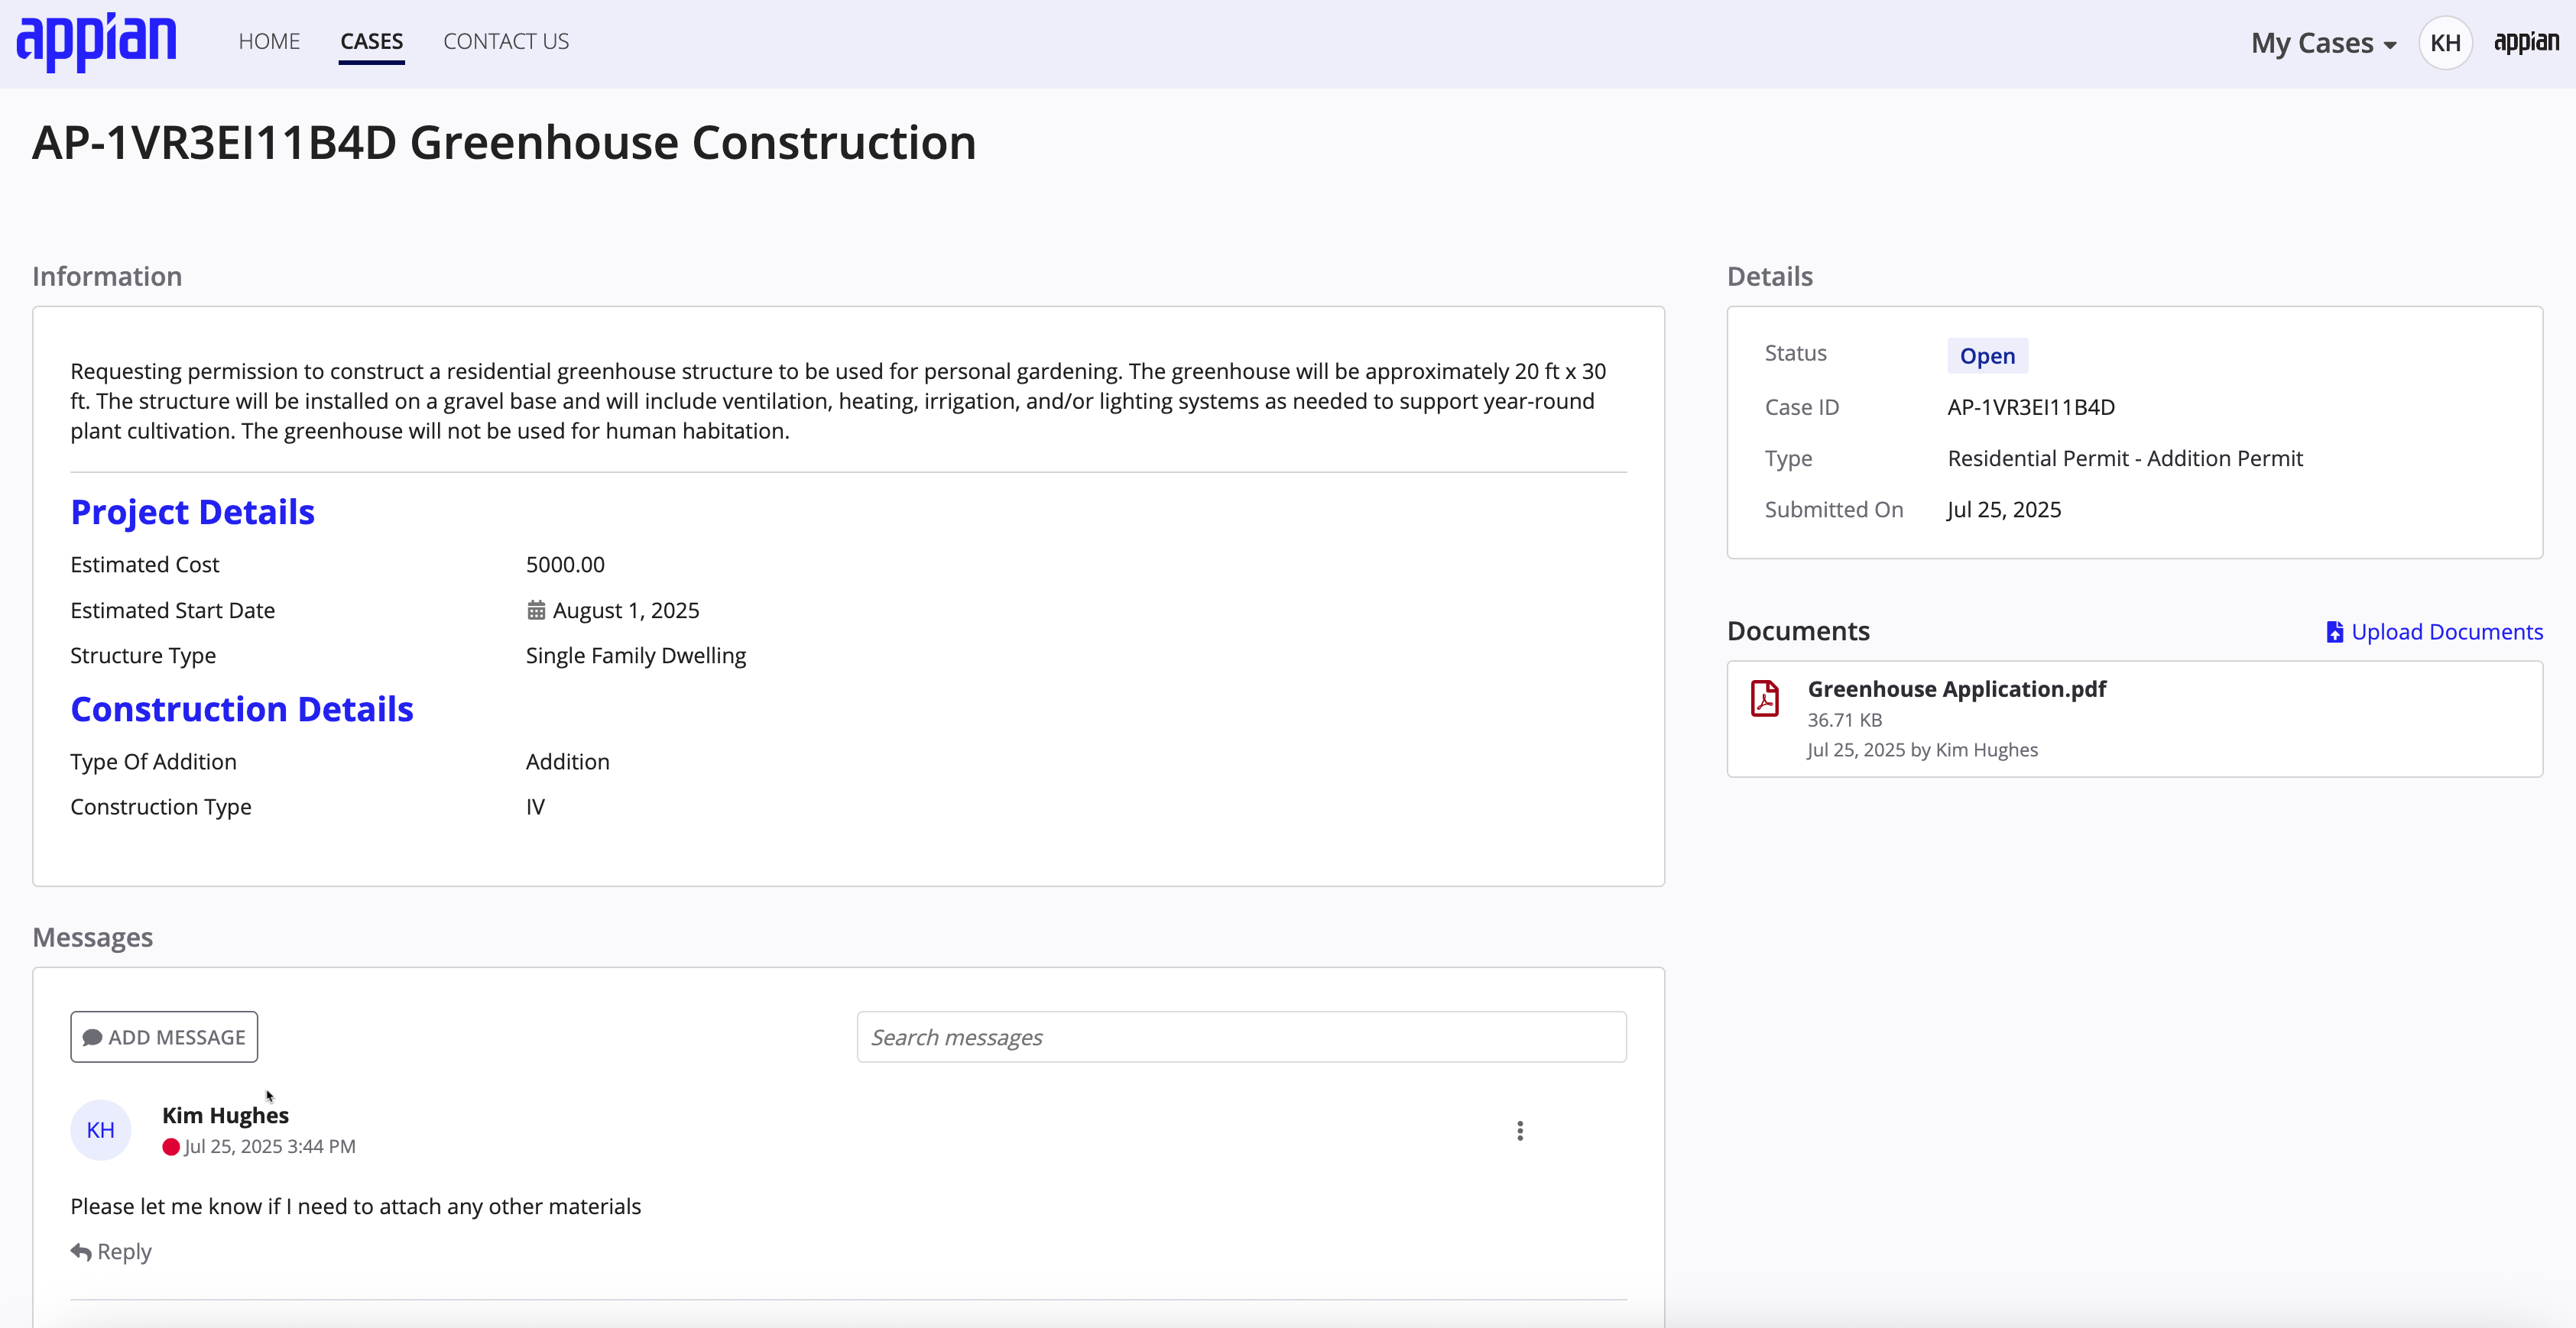Click the red status dot on the message

pyautogui.click(x=171, y=1147)
